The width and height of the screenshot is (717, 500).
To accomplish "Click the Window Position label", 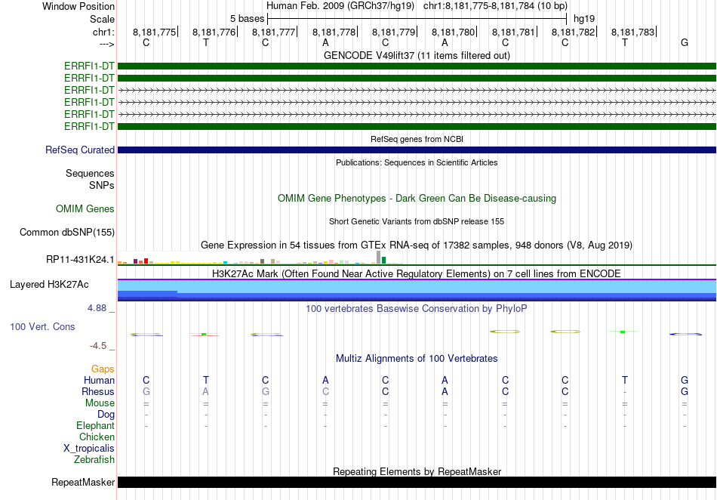I will click(x=78, y=6).
